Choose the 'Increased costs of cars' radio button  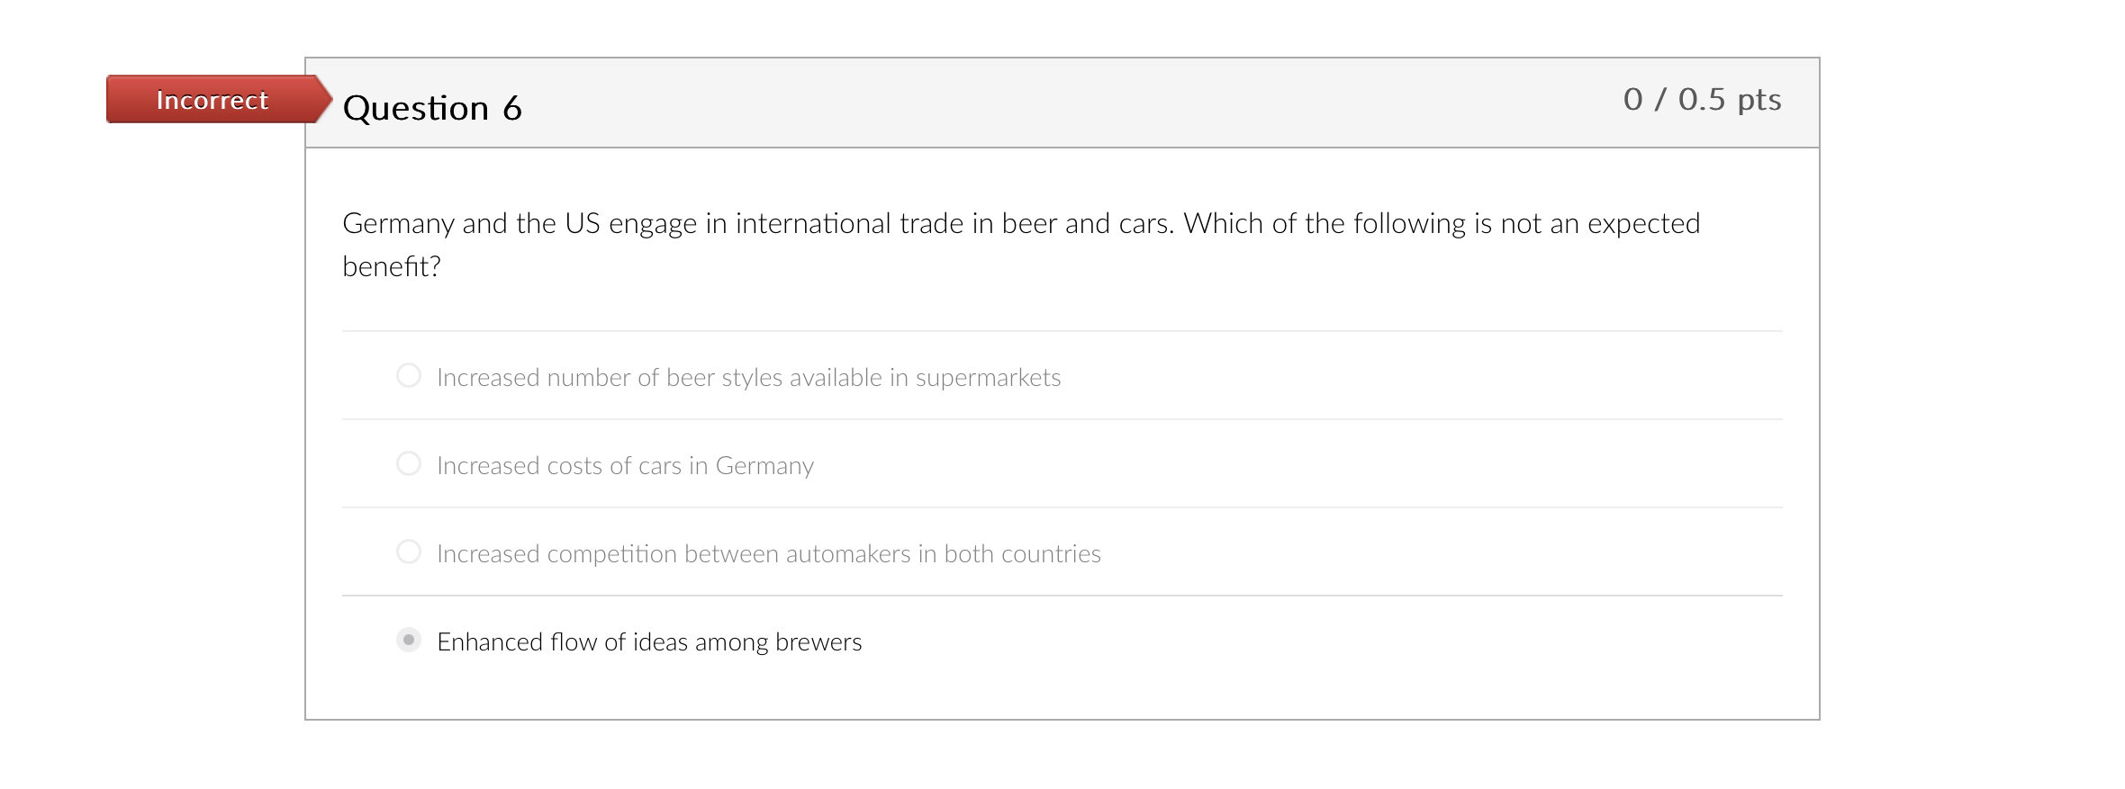(x=409, y=463)
